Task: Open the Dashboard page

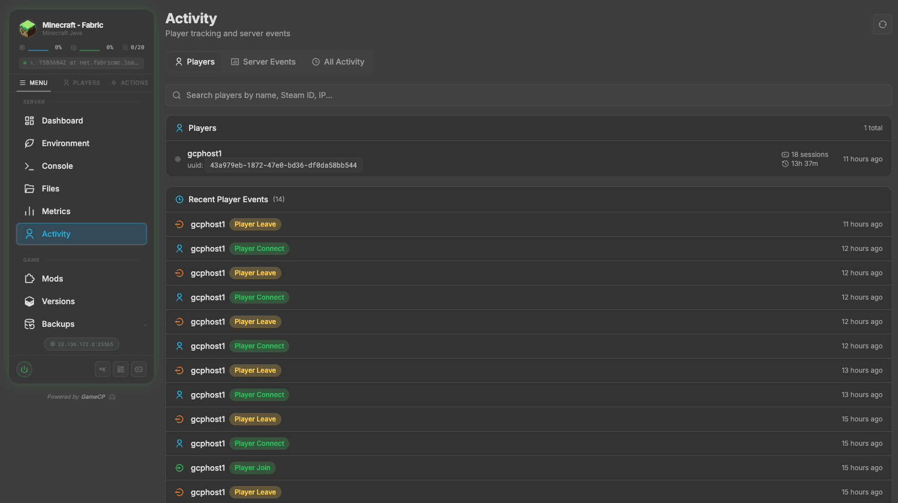Action: point(82,121)
